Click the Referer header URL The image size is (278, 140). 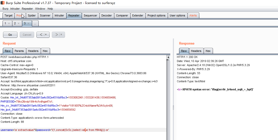(33, 85)
